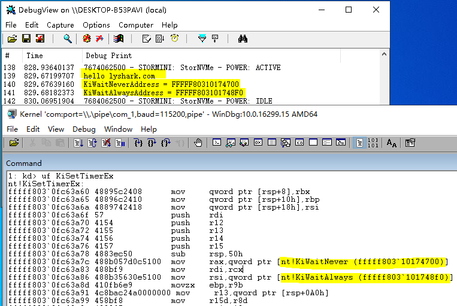Toggle the clock Time Format icon
This screenshot has height=306, width=457.
174,38
